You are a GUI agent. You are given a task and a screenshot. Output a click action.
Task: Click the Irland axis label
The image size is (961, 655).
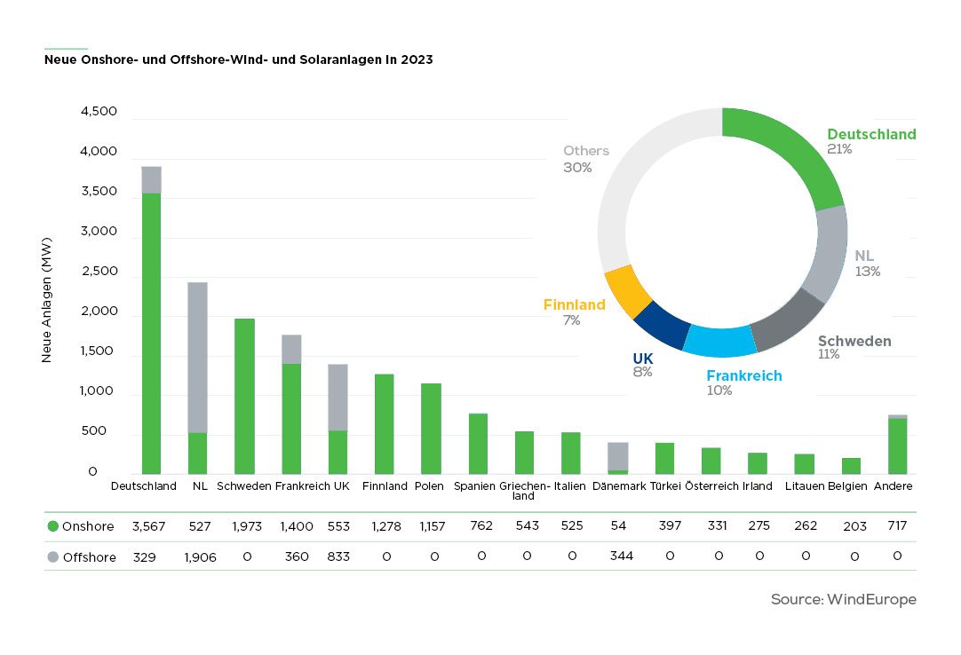pyautogui.click(x=757, y=485)
